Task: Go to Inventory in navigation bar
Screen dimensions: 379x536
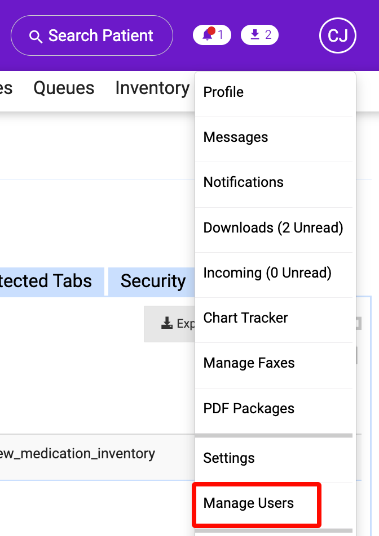Action: [x=152, y=88]
